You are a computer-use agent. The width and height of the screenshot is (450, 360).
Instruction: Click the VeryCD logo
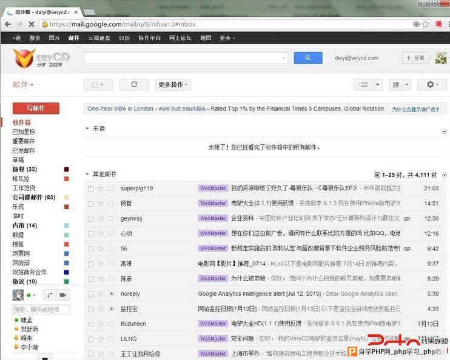point(42,58)
